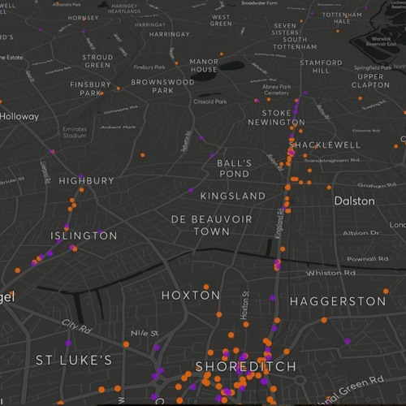406x406 pixels.
Task: Select the HAGGERSTON area label
Action: coord(338,301)
